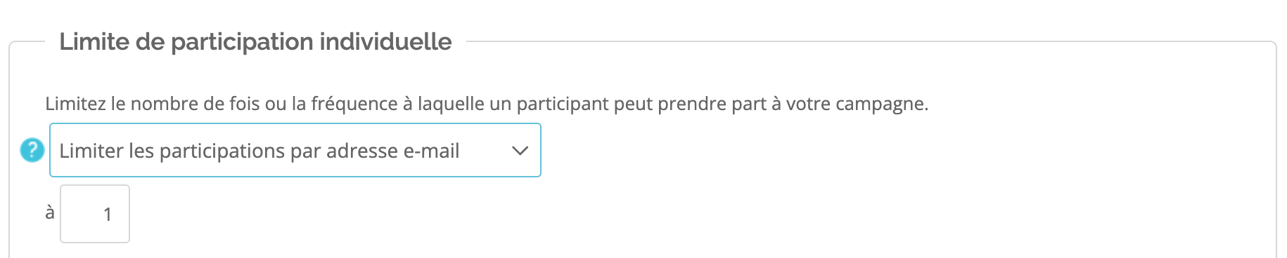Click the 'Limite de participation individuelle' heading
Screen dimensions: 1287x258
pyautogui.click(x=255, y=41)
